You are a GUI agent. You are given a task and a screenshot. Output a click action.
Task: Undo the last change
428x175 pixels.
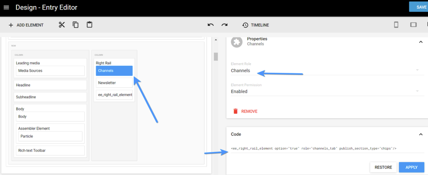211,25
